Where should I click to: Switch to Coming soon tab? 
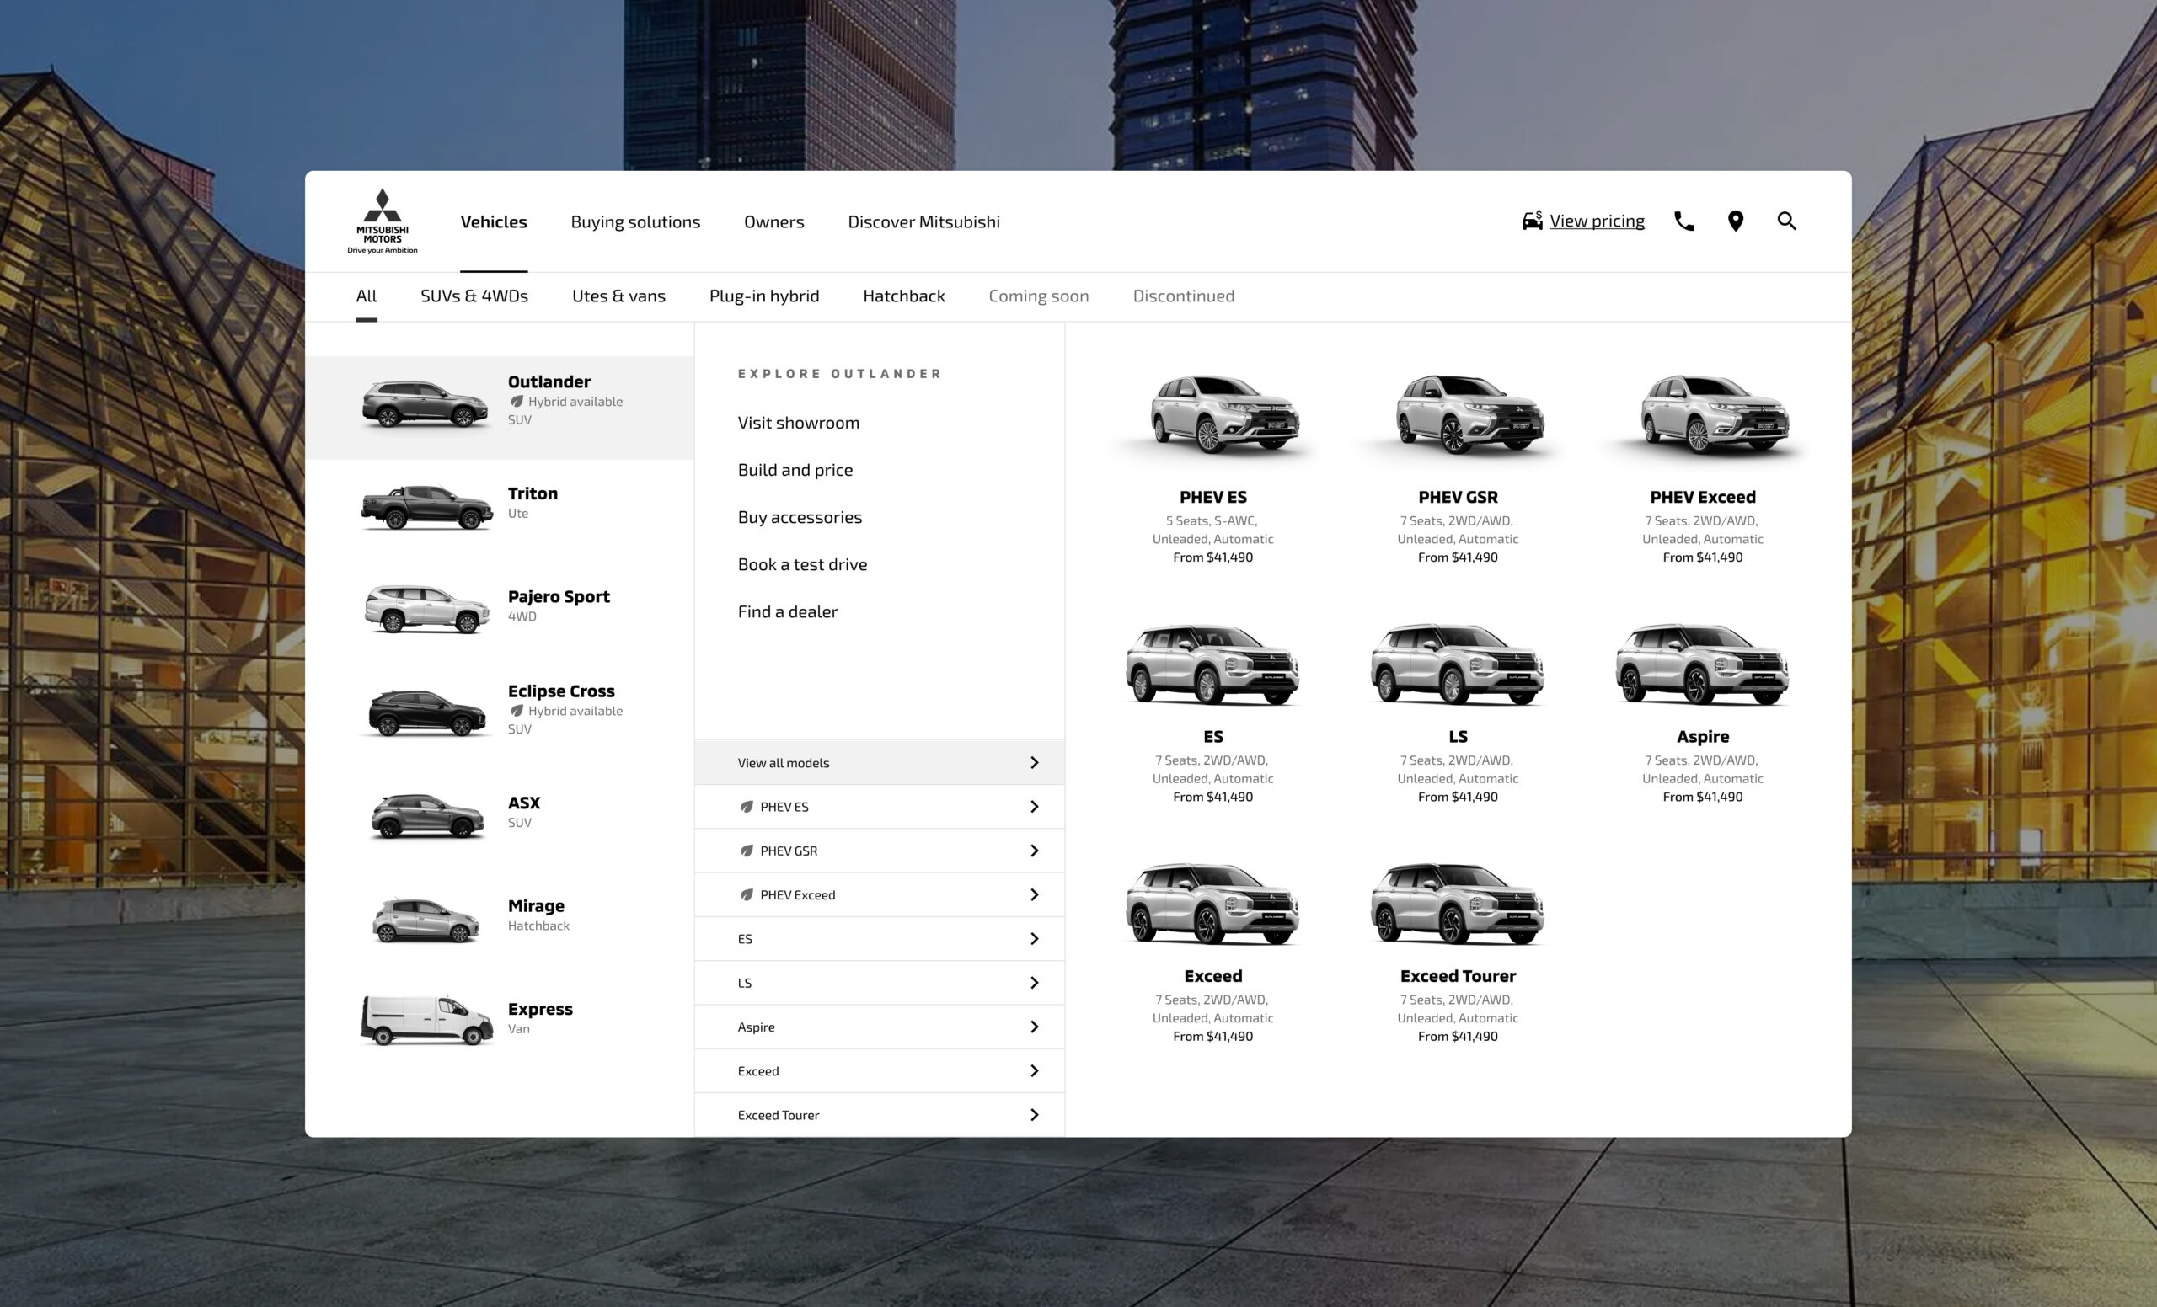1038,296
